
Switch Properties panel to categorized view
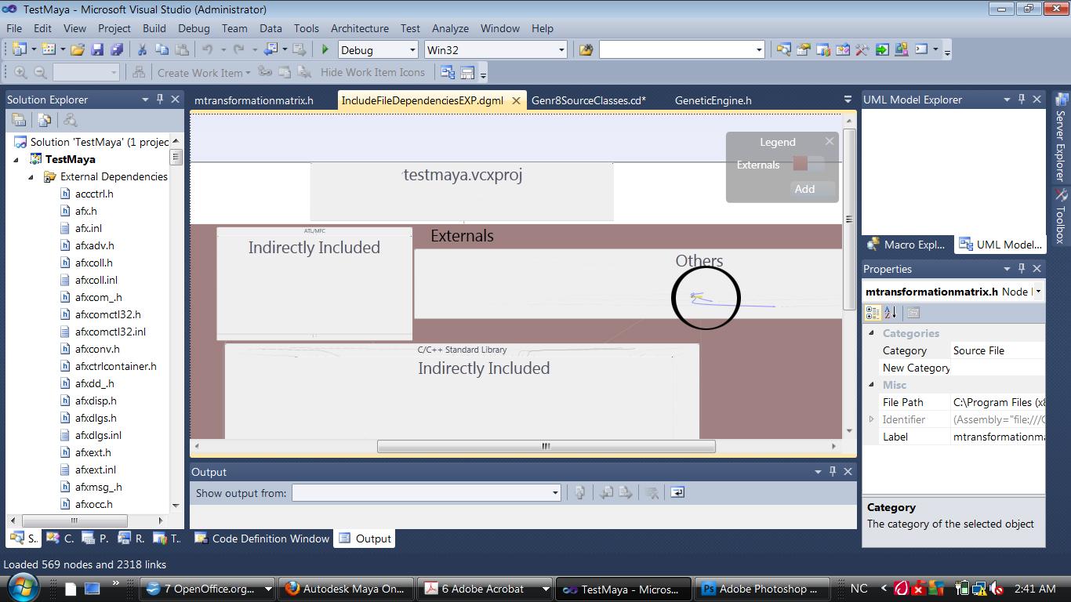tap(872, 313)
